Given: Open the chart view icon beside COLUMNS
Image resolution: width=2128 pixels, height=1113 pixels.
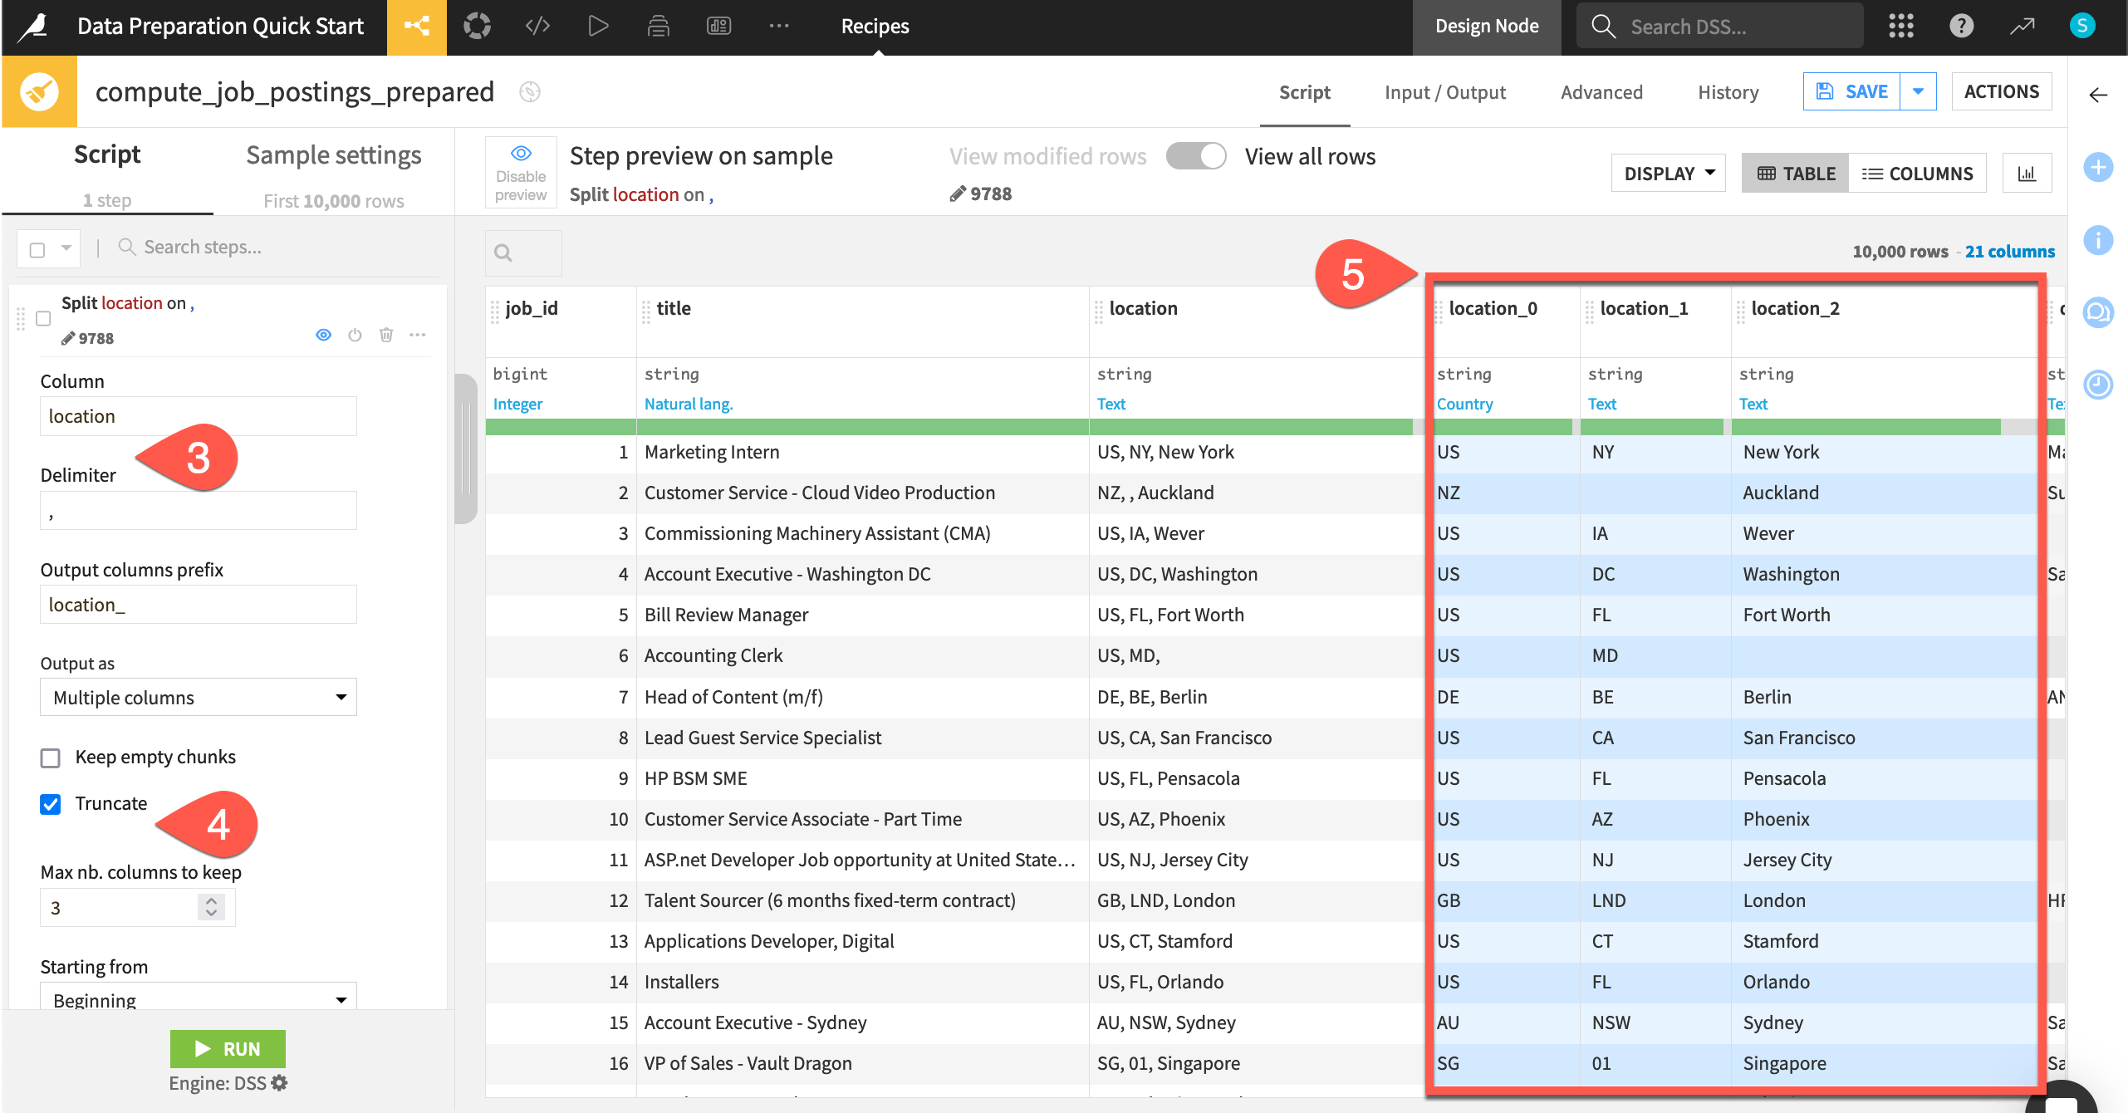Looking at the screenshot, I should click(2027, 174).
